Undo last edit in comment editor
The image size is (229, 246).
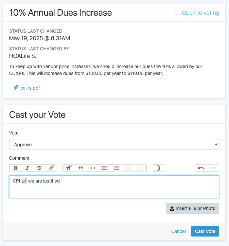(201, 168)
